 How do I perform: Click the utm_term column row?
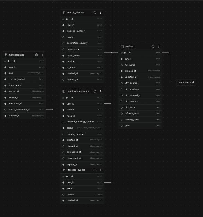[140, 107]
